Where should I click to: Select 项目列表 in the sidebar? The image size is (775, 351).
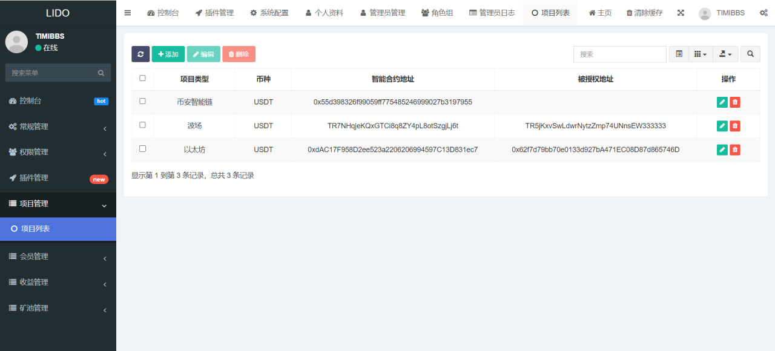point(58,229)
